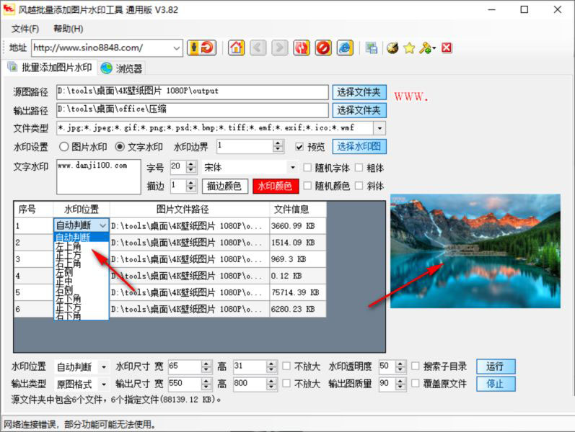Open the red 水印颜色 color picker
This screenshot has height=432, width=575.
(276, 186)
